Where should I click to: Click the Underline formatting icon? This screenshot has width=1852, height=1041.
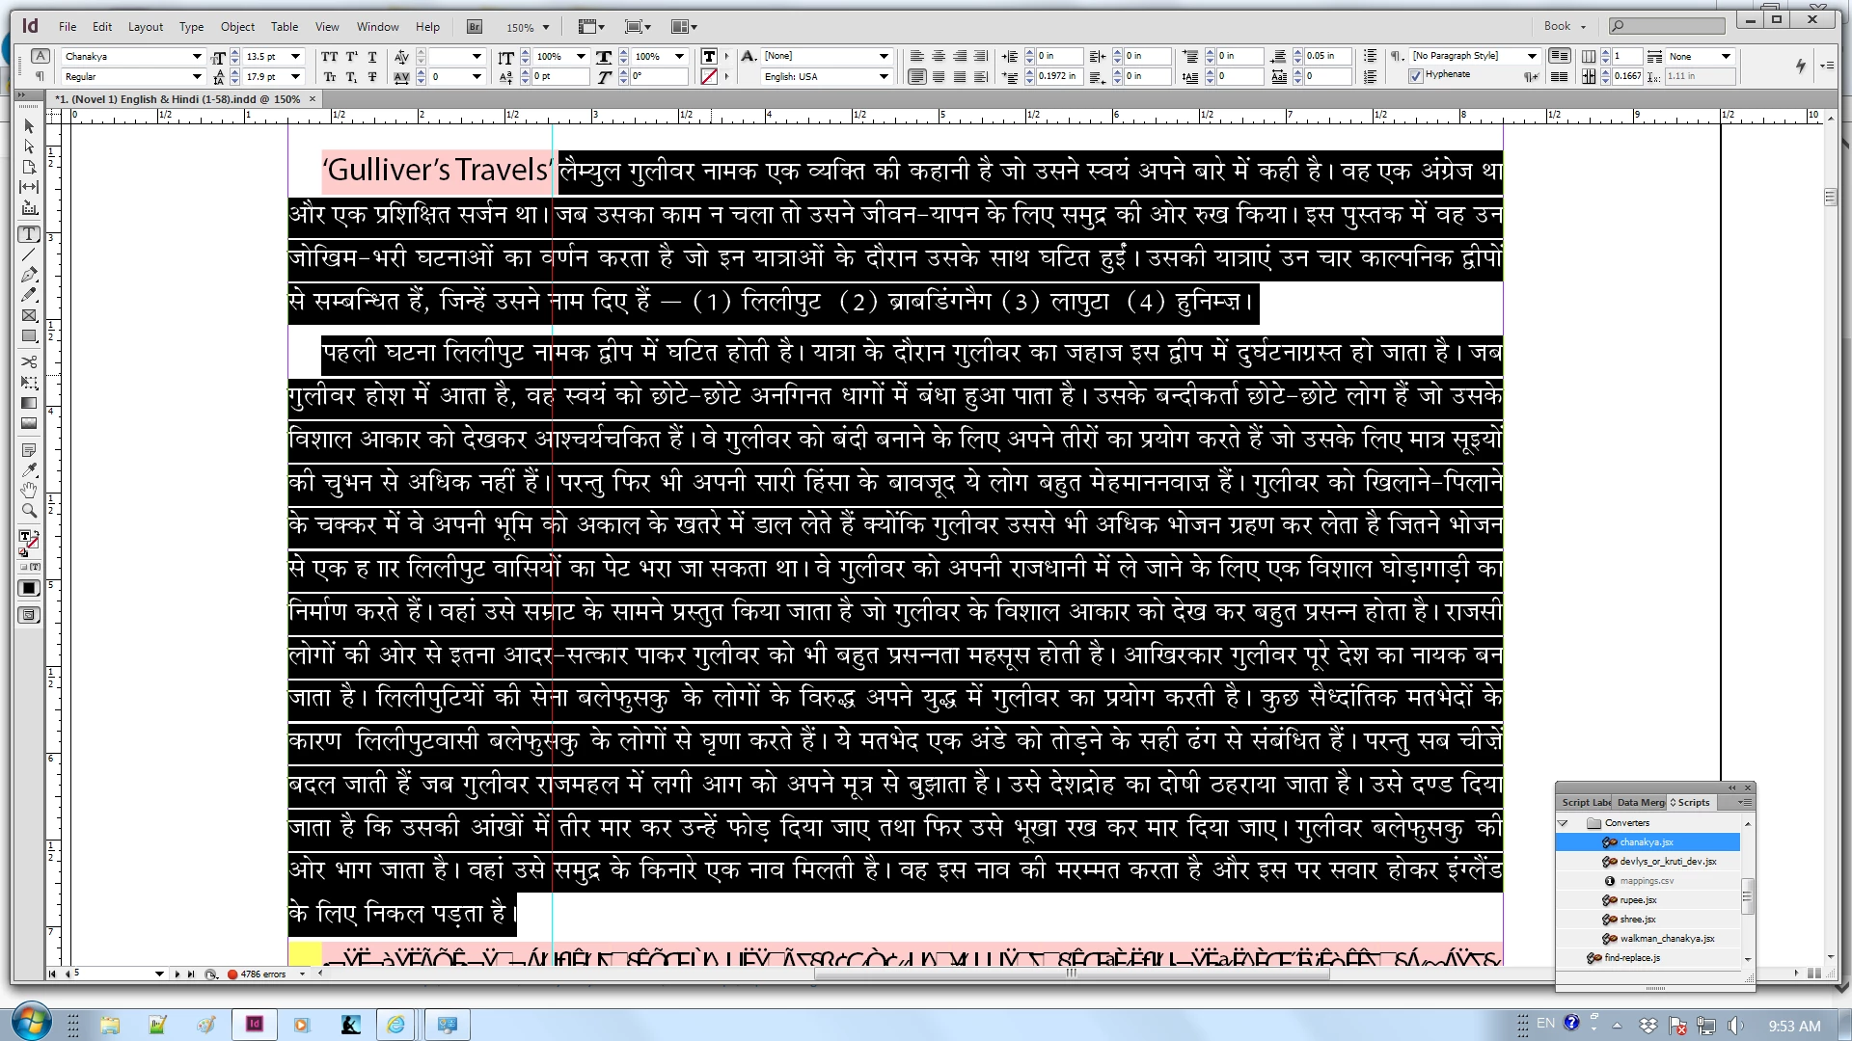(373, 57)
